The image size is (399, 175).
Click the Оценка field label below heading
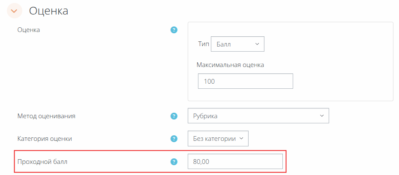29,30
